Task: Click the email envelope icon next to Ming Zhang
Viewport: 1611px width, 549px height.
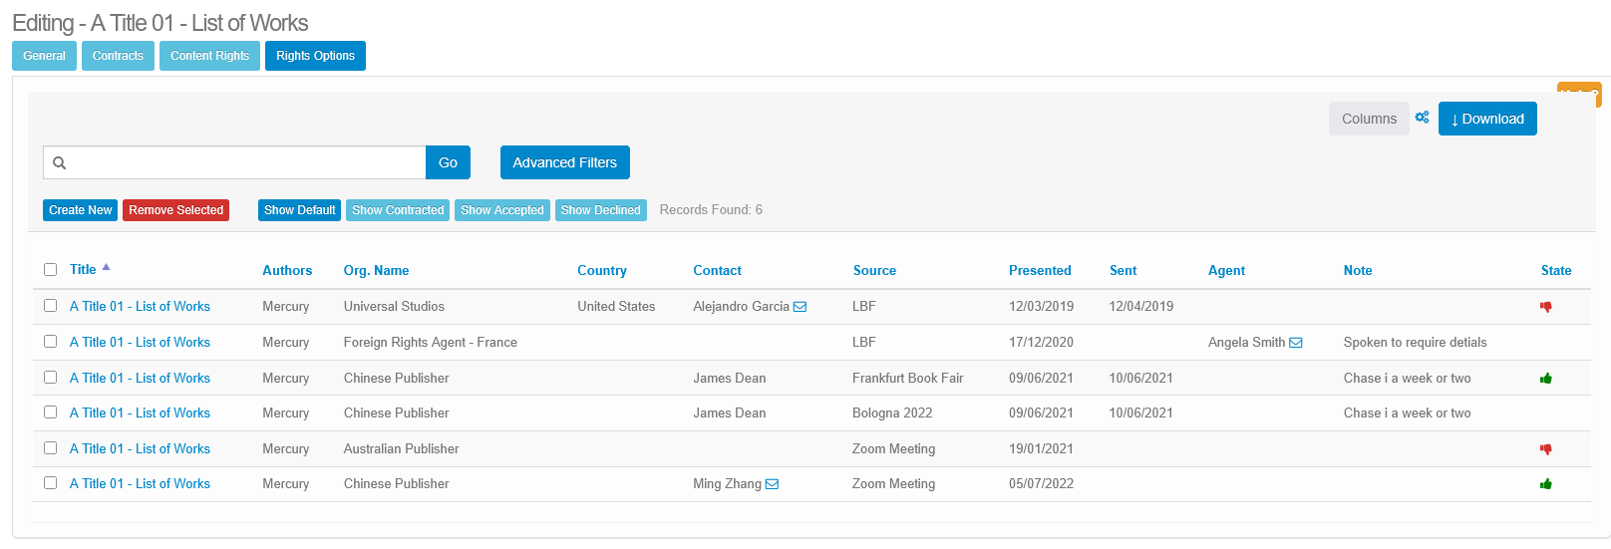Action: click(772, 484)
